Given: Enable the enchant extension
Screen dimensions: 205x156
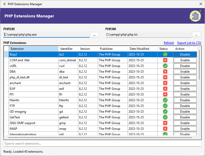Looking at the screenshot, I should (x=185, y=83).
